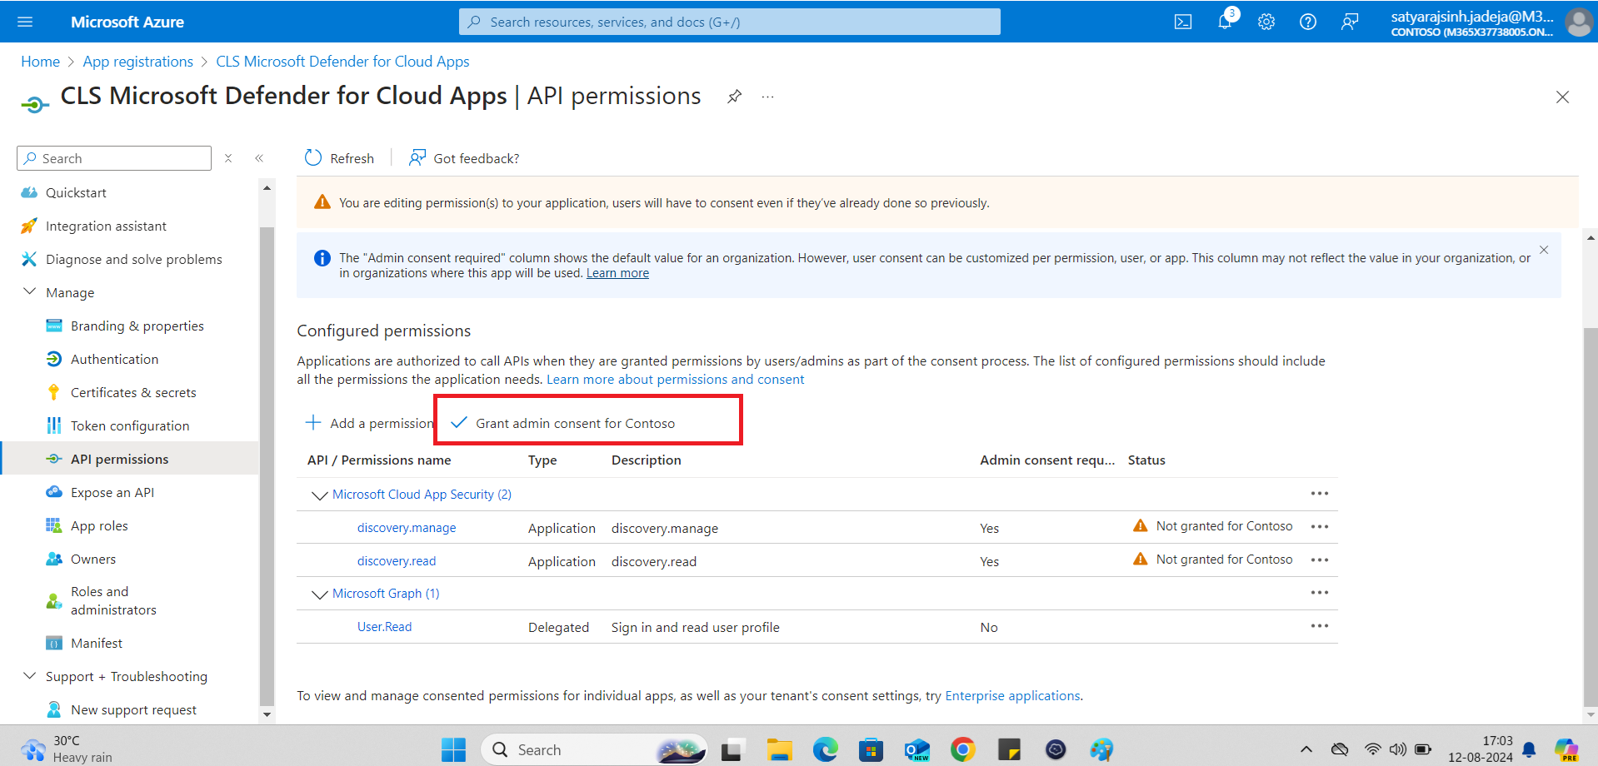This screenshot has width=1598, height=766.
Task: Go to Home in the breadcrumb
Action: tap(40, 62)
